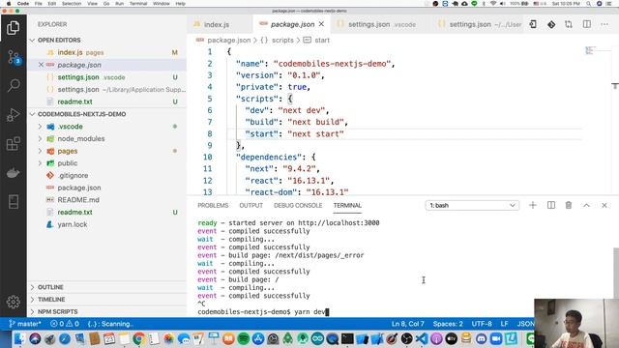The width and height of the screenshot is (619, 348).
Task: Close the terminal panel
Action: 604,205
